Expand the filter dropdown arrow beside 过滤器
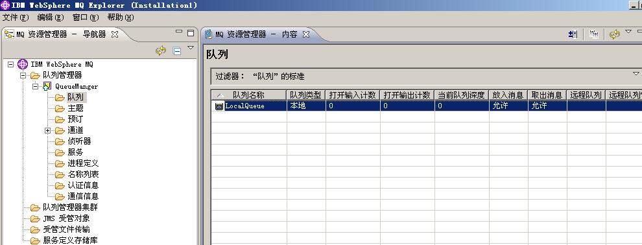Image resolution: width=642 pixels, height=245 pixels. click(636, 74)
